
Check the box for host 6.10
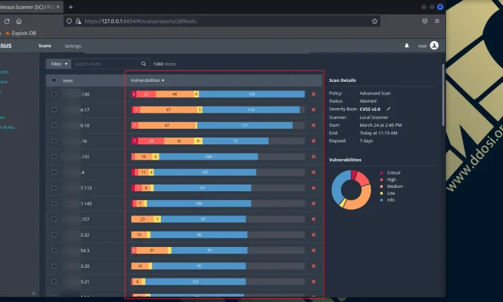pos(54,125)
